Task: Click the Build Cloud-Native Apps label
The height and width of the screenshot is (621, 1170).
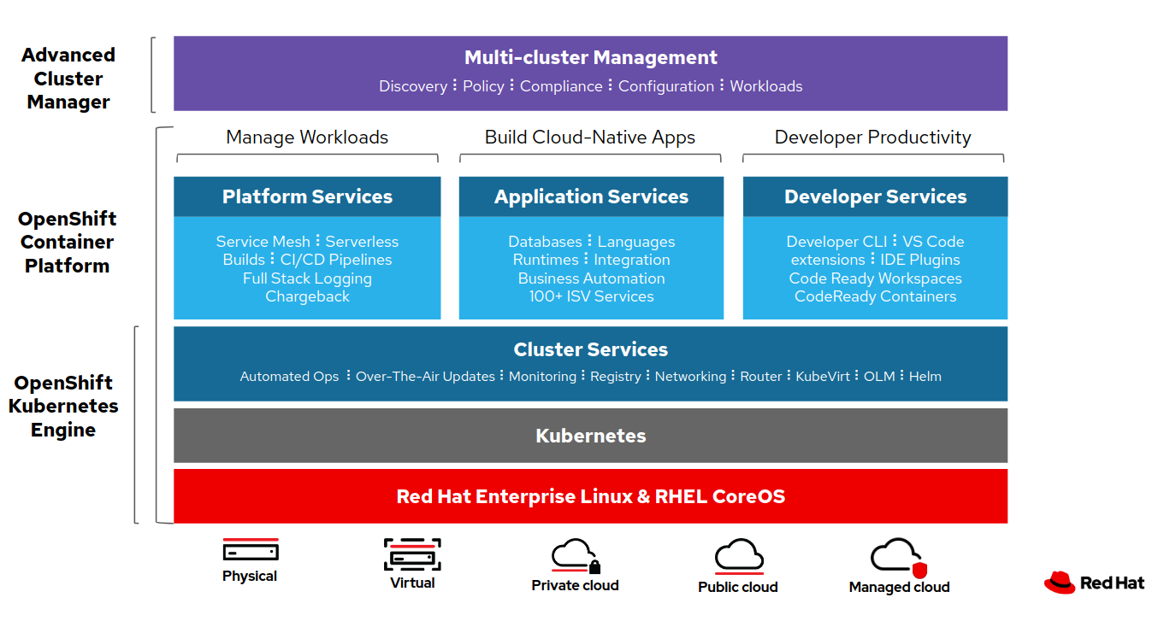Action: point(590,138)
